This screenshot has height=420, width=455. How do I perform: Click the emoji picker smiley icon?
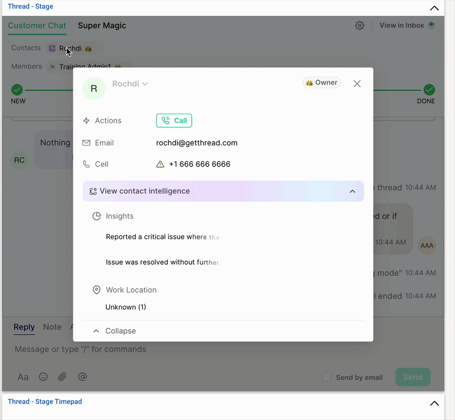[x=43, y=377]
